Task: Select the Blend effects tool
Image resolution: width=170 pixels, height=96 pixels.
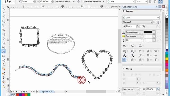Action: coord(4,69)
